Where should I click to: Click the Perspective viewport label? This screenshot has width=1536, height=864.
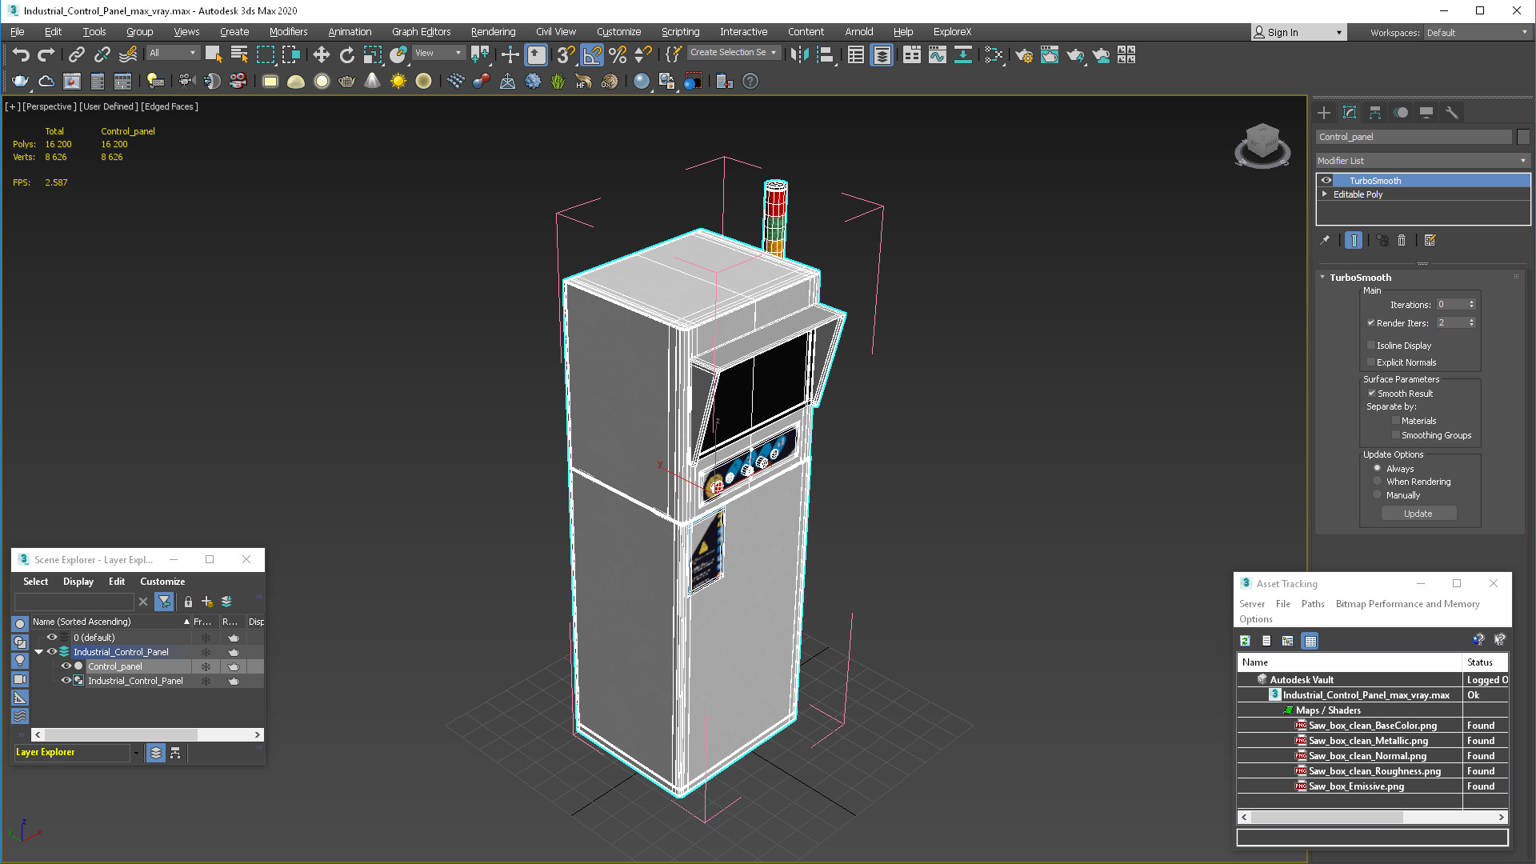(50, 106)
